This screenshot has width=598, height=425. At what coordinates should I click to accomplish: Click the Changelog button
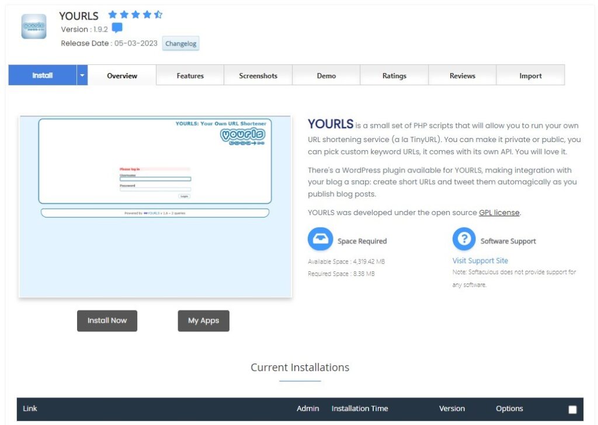click(x=181, y=43)
